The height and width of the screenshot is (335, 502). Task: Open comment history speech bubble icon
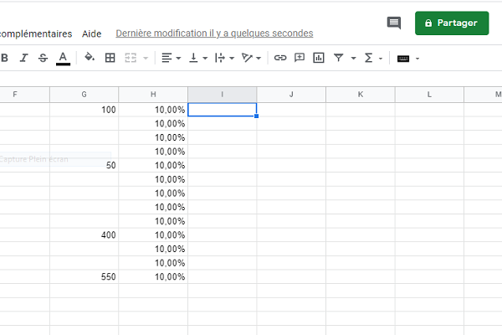(393, 23)
